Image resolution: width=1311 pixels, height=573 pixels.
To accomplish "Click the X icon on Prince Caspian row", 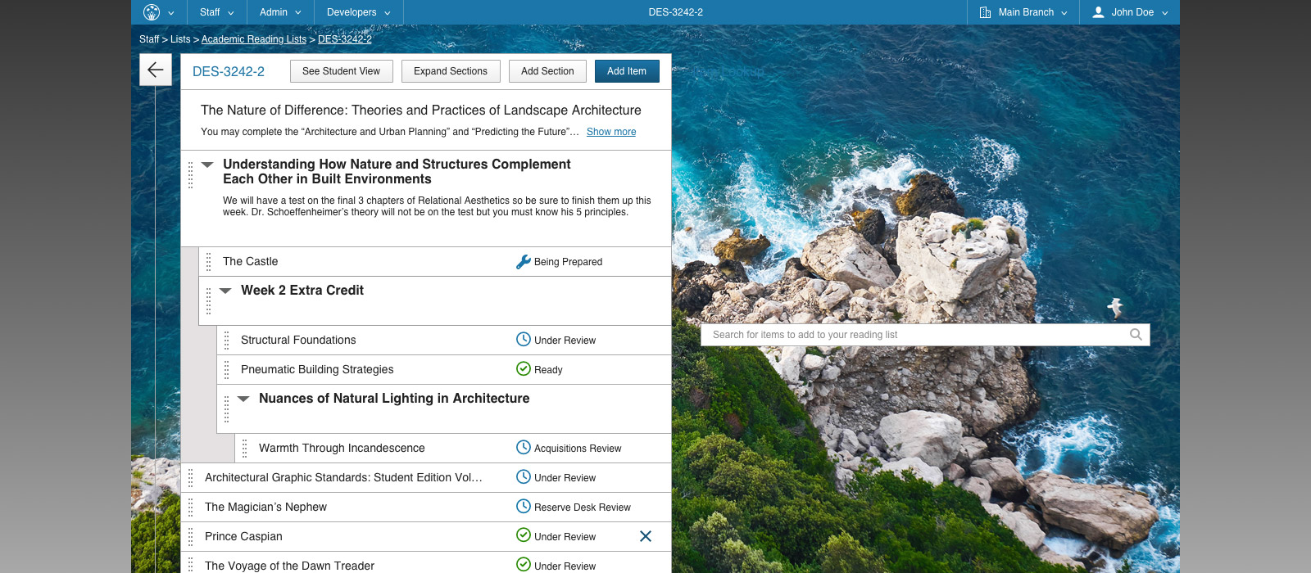I will (x=646, y=536).
